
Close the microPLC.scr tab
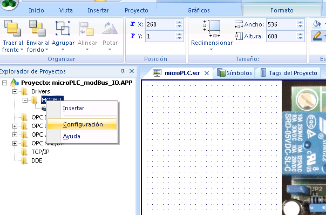tap(207, 73)
